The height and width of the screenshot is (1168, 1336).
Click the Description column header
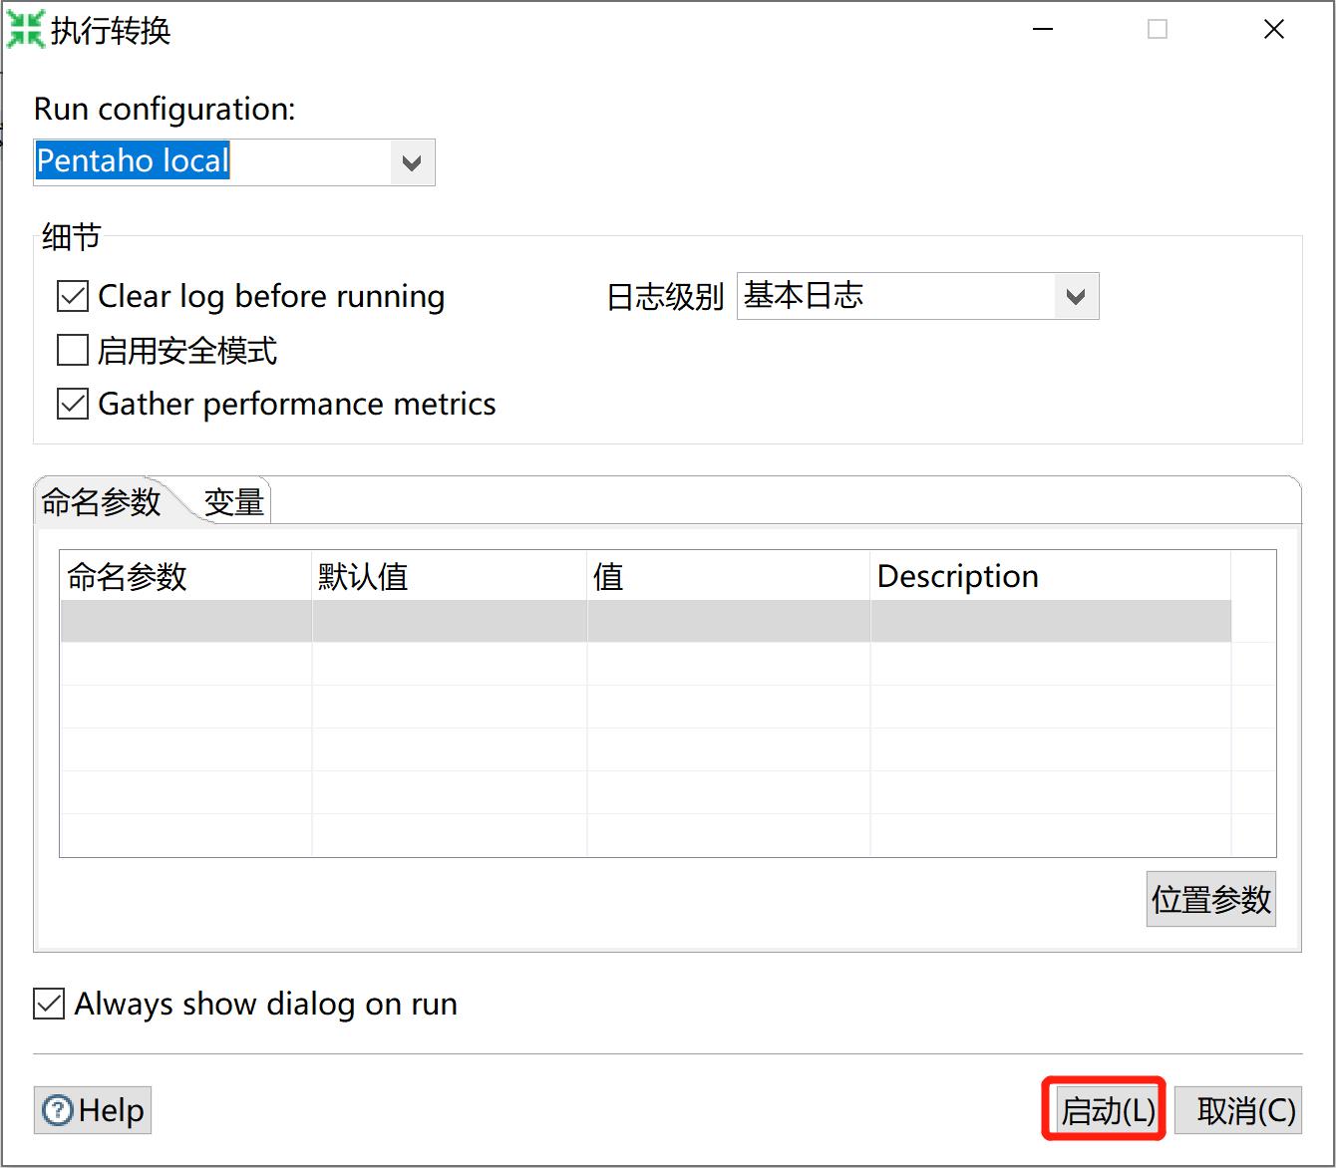1051,576
